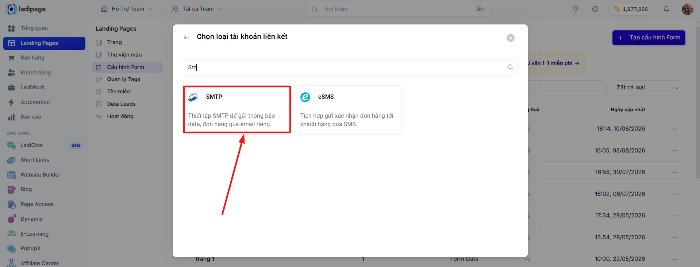
Task: Open Blog app icon
Action: pyautogui.click(x=11, y=189)
